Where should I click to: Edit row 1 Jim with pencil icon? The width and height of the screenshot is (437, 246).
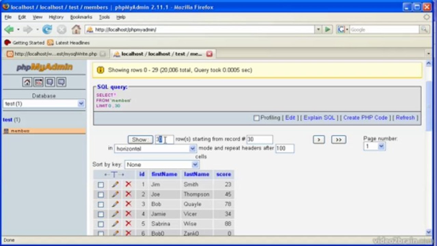pyautogui.click(x=115, y=184)
